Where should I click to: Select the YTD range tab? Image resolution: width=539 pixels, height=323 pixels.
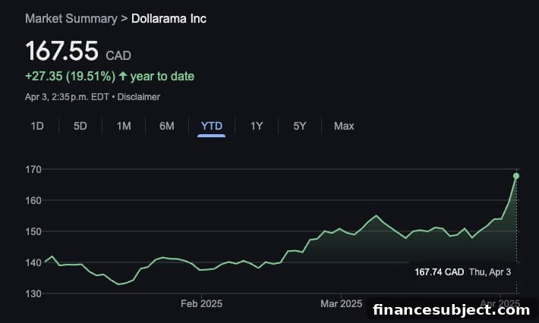[211, 126]
